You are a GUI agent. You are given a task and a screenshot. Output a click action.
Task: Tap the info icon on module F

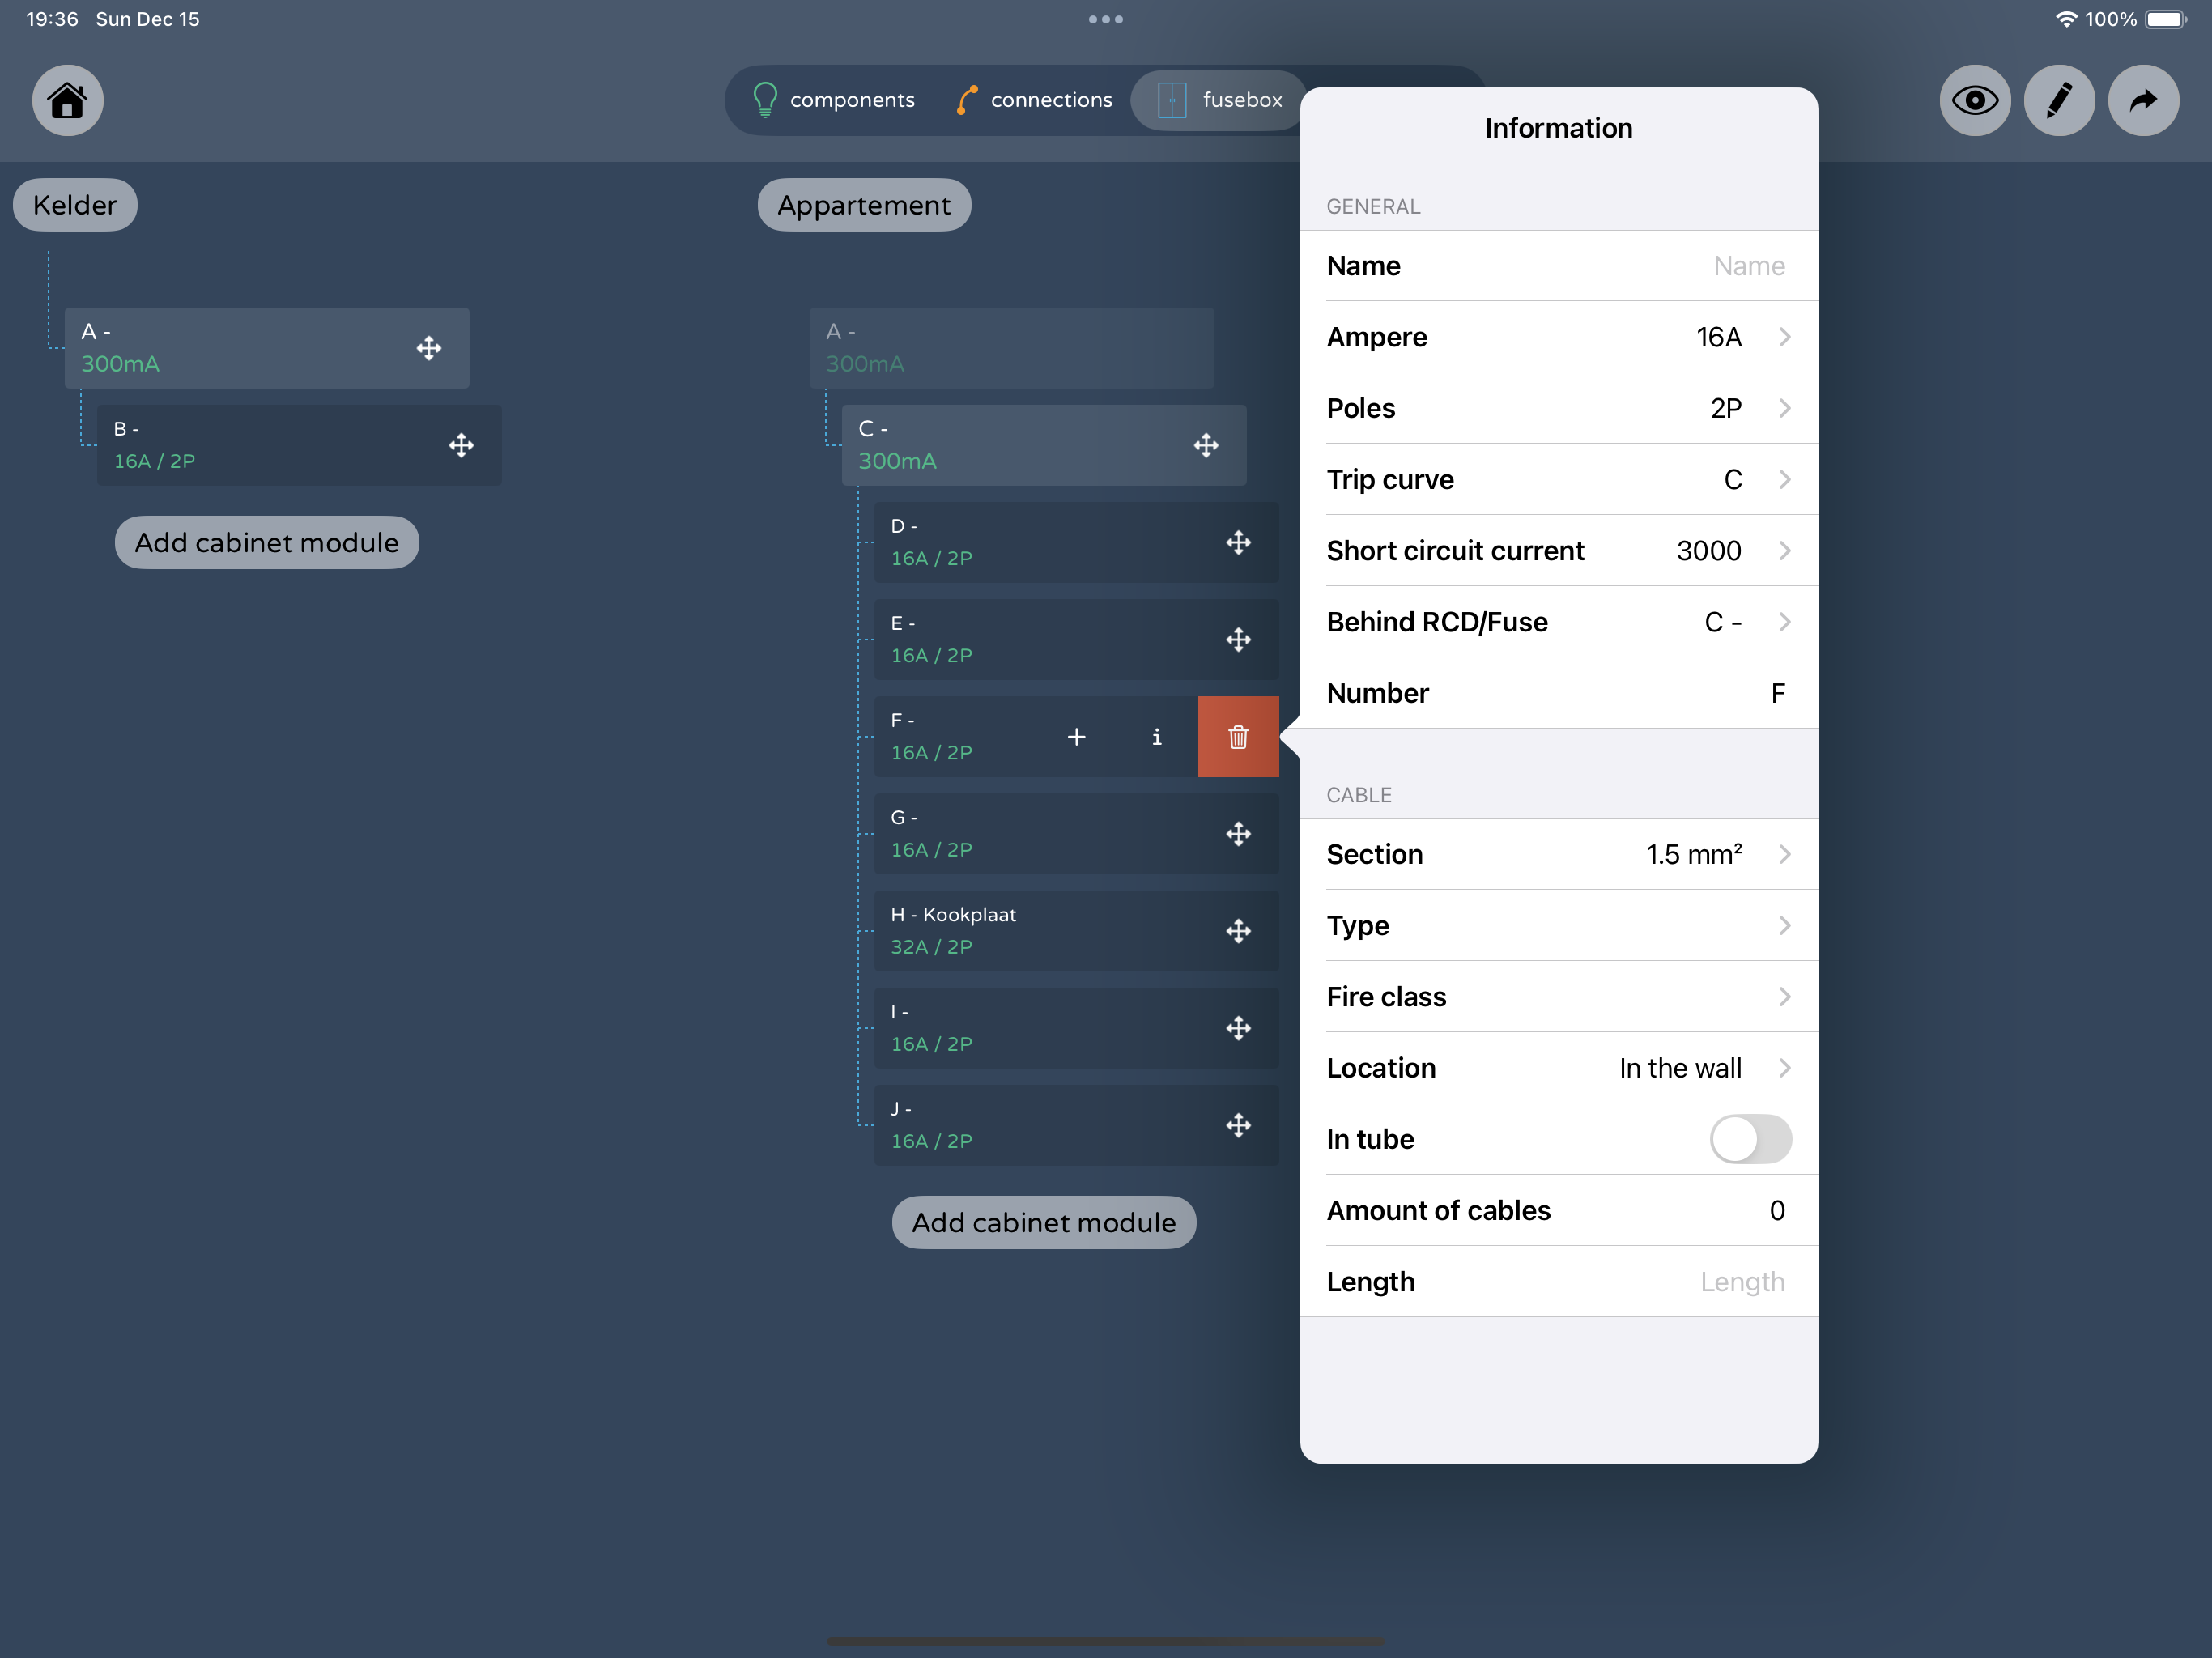(1157, 737)
